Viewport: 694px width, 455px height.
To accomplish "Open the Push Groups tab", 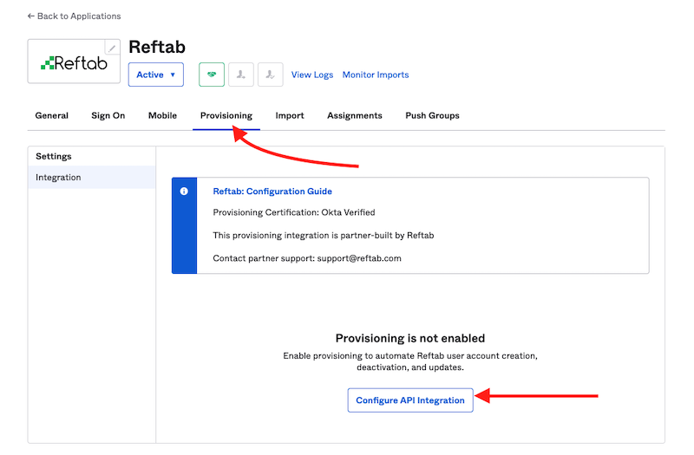I will pyautogui.click(x=432, y=115).
